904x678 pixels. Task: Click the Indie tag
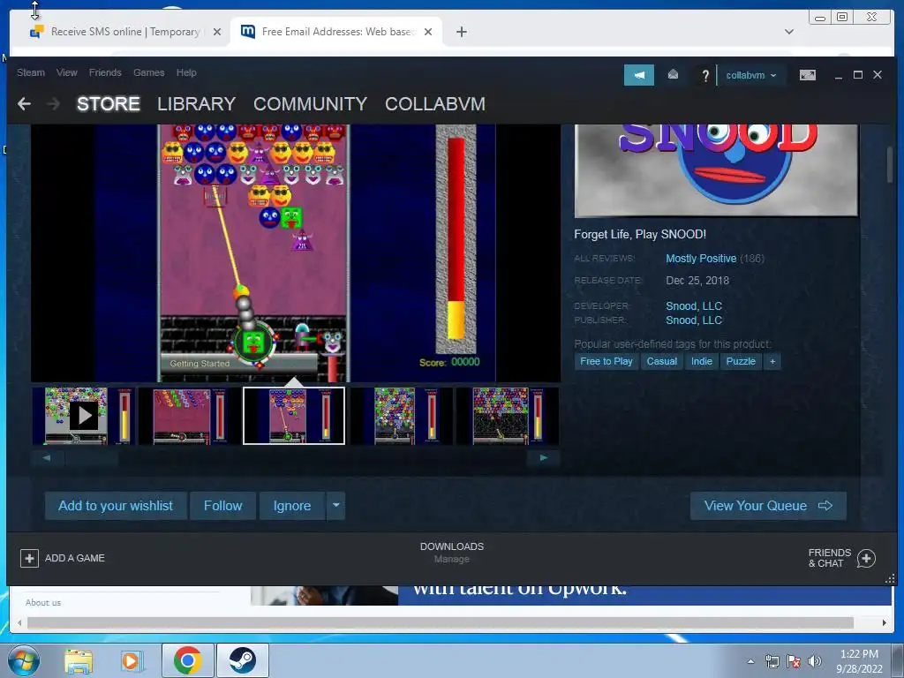pos(702,361)
